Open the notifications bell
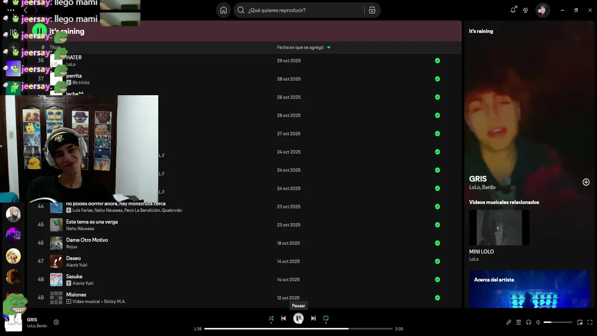This screenshot has width=597, height=336. pos(513,10)
